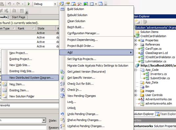Screen dimensions: 176x130
Task: Click the Undo toolbar icon
Action: [x=10, y=4]
